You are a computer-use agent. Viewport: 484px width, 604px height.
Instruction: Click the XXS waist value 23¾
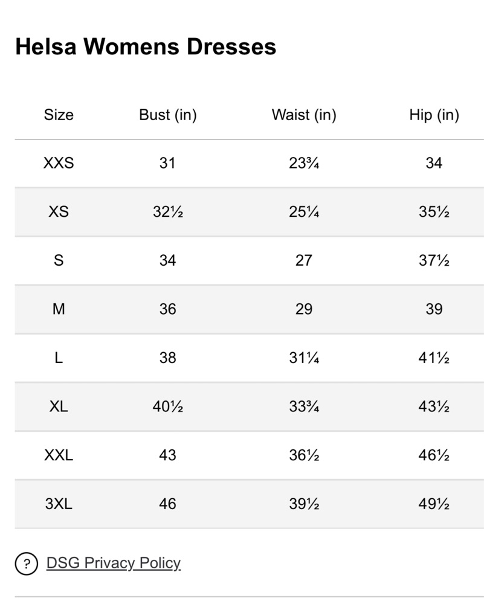304,163
